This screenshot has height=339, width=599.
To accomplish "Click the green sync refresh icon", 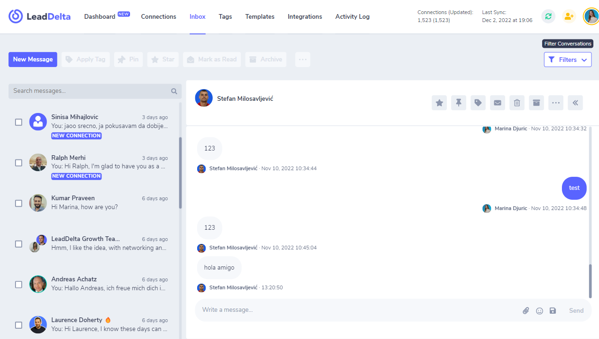I will [x=548, y=16].
